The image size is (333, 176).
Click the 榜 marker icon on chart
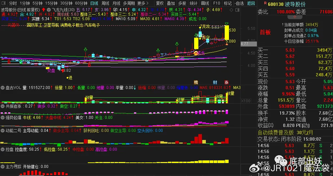(x=196, y=82)
